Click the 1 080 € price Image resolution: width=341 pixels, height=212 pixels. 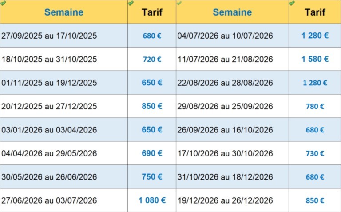tap(152, 200)
